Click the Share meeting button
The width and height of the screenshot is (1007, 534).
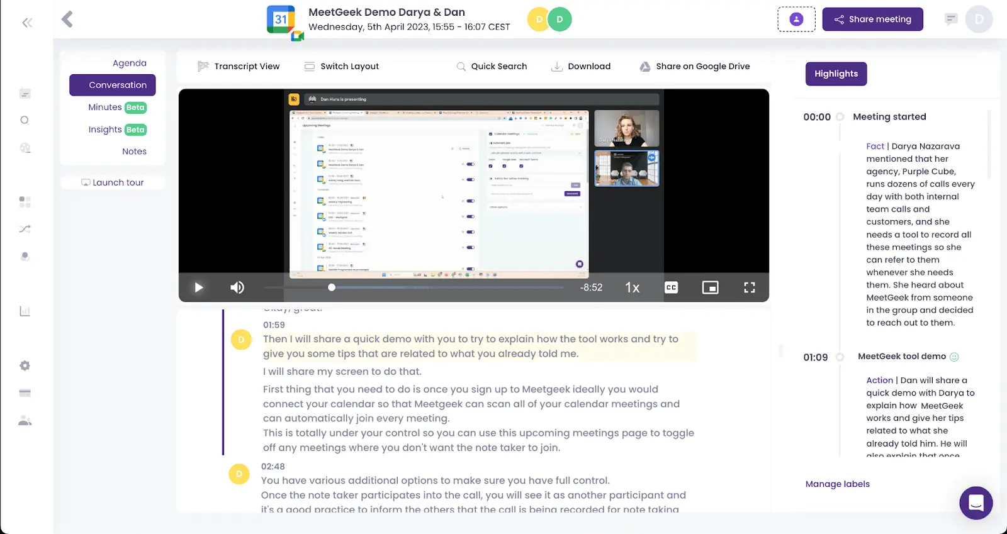(x=873, y=19)
